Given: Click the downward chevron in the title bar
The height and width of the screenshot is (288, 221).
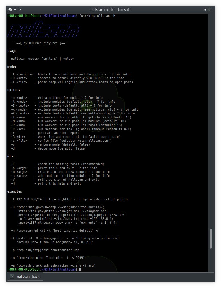Looking at the screenshot, I should pyautogui.click(x=20, y=10).
